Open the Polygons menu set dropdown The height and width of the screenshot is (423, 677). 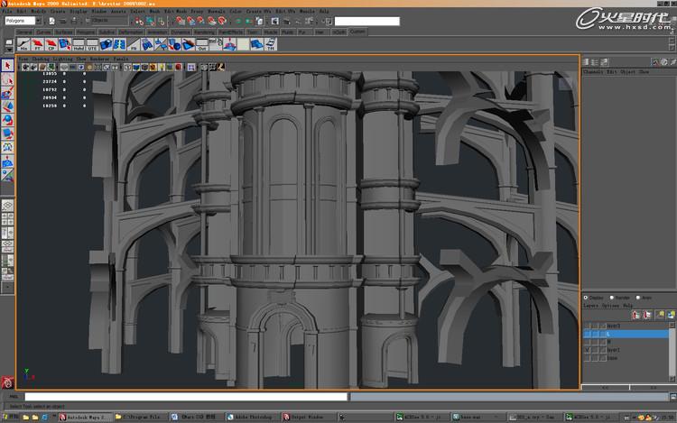tap(38, 21)
